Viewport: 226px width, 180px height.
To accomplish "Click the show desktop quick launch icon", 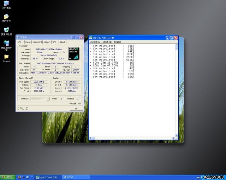I will [x=28, y=178].
